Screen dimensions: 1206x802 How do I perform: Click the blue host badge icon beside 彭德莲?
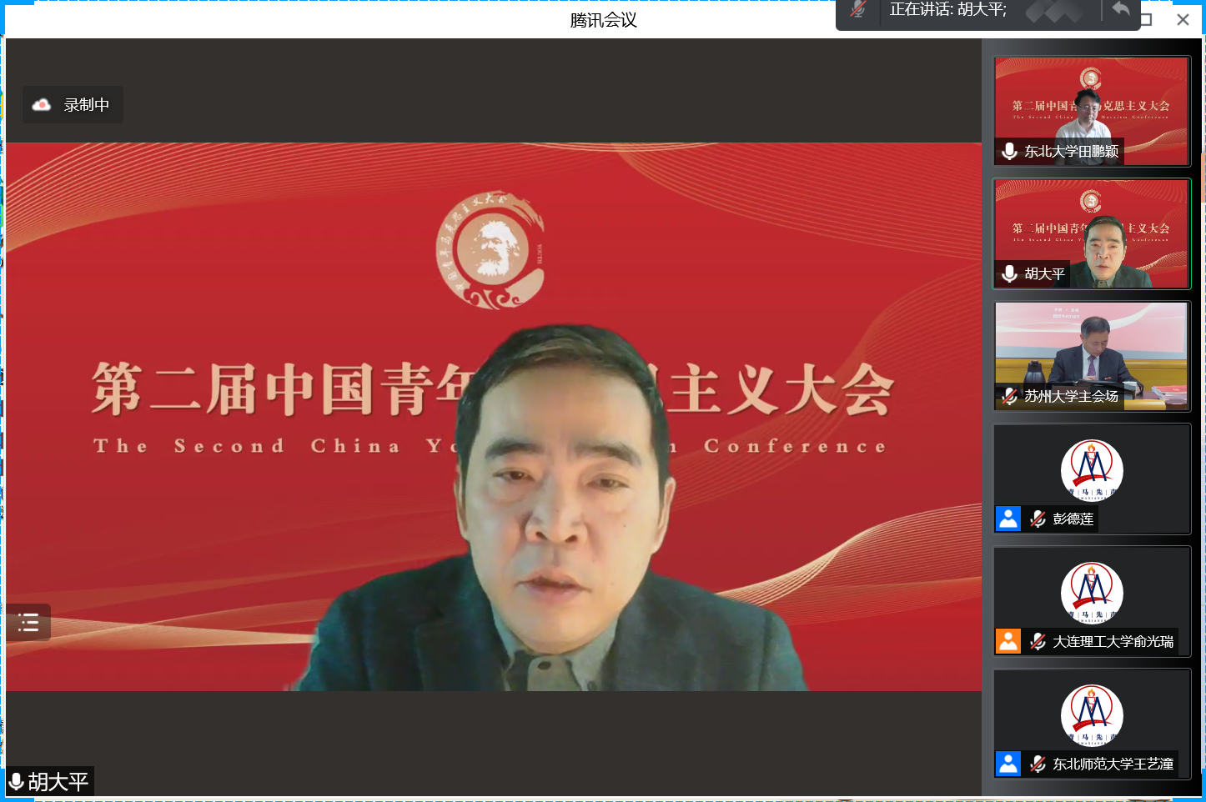point(1008,519)
